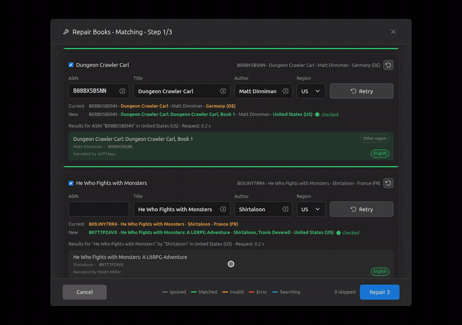Click Narrated by Jeff Hays text

point(94,154)
